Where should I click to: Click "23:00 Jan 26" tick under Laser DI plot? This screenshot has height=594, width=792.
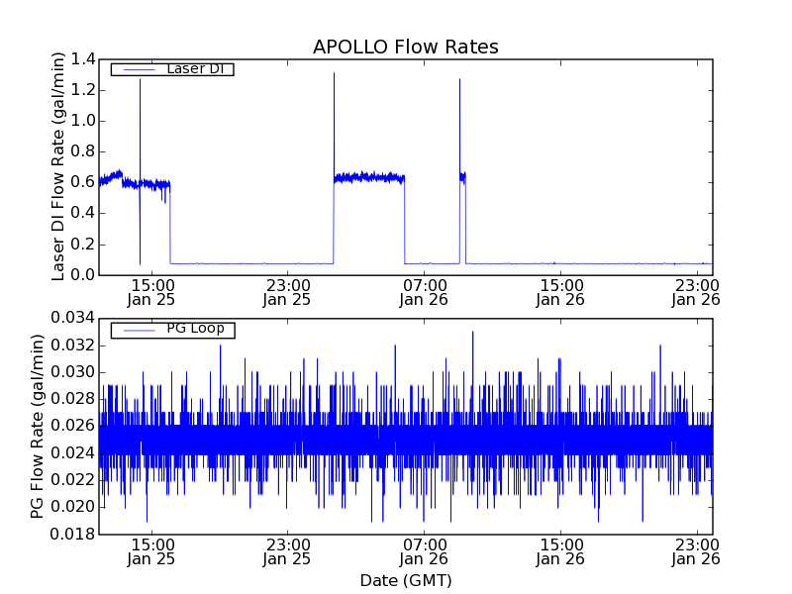(697, 293)
